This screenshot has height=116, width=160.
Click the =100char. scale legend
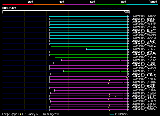click(119, 114)
